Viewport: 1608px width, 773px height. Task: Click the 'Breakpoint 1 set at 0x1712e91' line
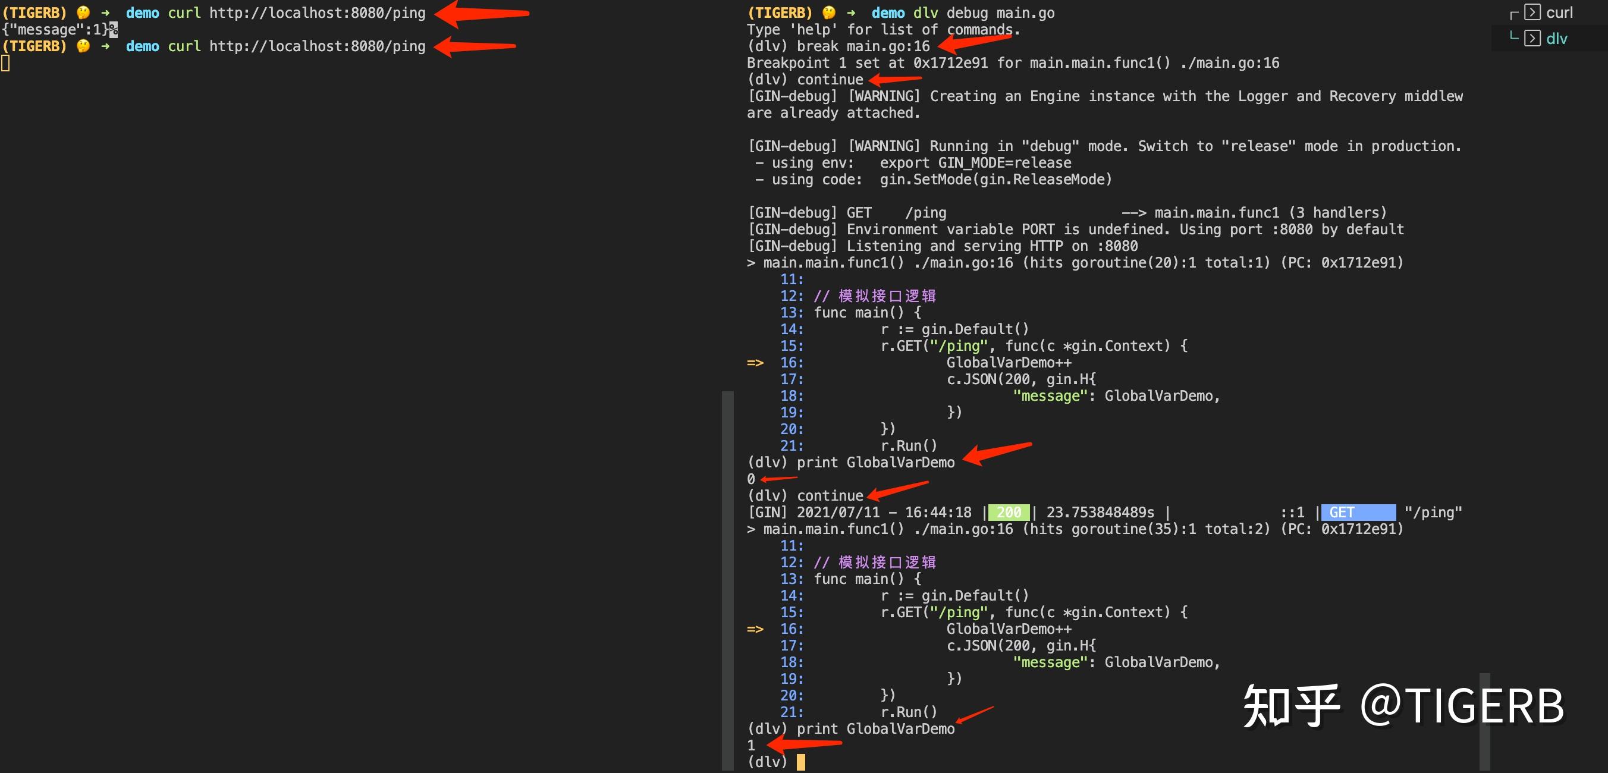point(1013,63)
